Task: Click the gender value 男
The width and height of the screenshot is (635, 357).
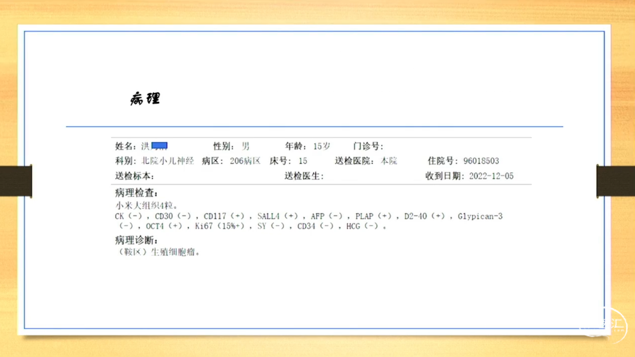Action: (246, 146)
